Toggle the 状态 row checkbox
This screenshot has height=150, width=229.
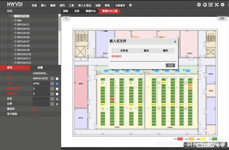pyautogui.click(x=57, y=99)
